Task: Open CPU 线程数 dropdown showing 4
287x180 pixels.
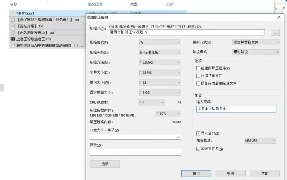Action: 152,102
